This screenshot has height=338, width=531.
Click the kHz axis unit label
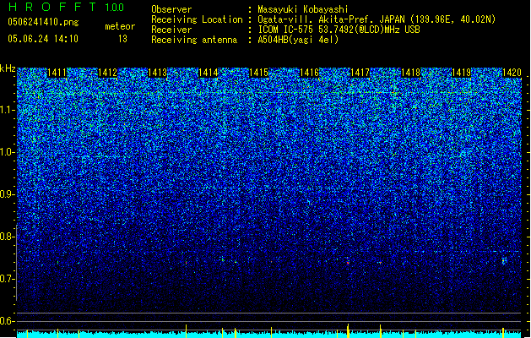(8, 68)
